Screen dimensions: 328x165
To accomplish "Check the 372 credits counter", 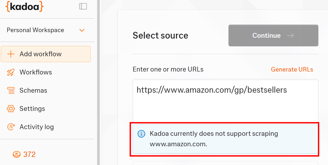I will tap(30, 154).
